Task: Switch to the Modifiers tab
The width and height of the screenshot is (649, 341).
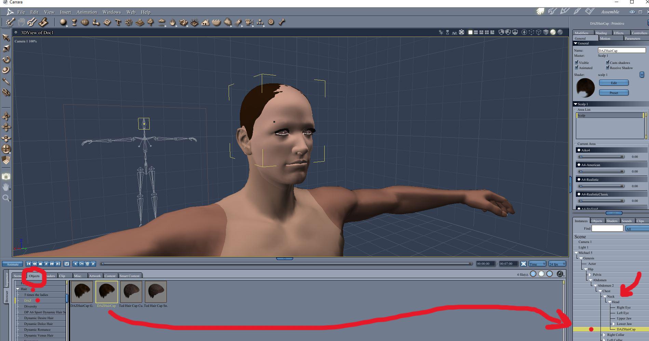Action: click(582, 33)
